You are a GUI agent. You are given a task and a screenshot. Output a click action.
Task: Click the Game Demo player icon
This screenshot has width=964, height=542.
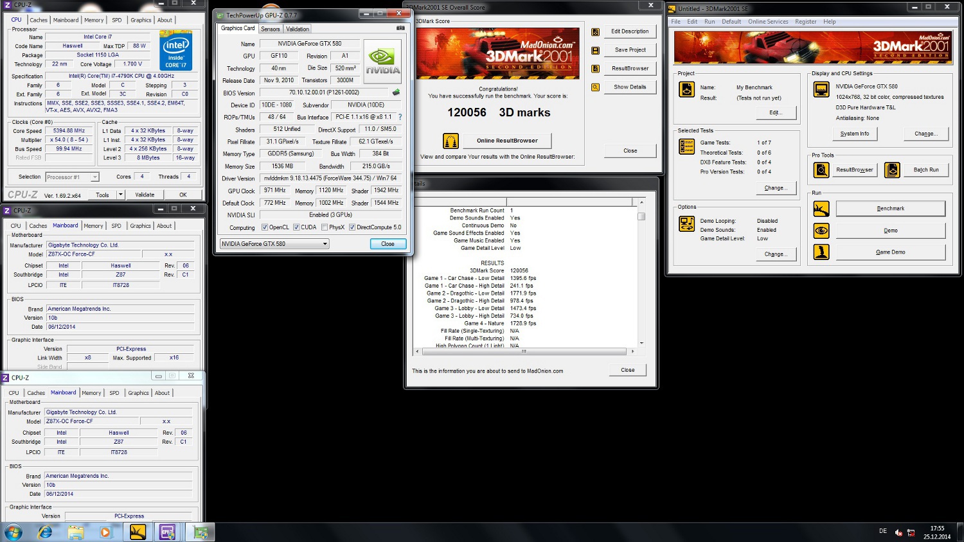(x=821, y=252)
